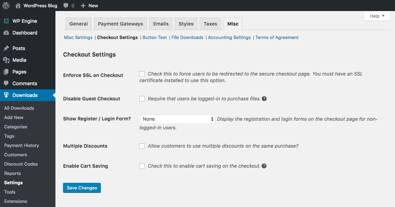Open Tools submenu item

coord(10,192)
